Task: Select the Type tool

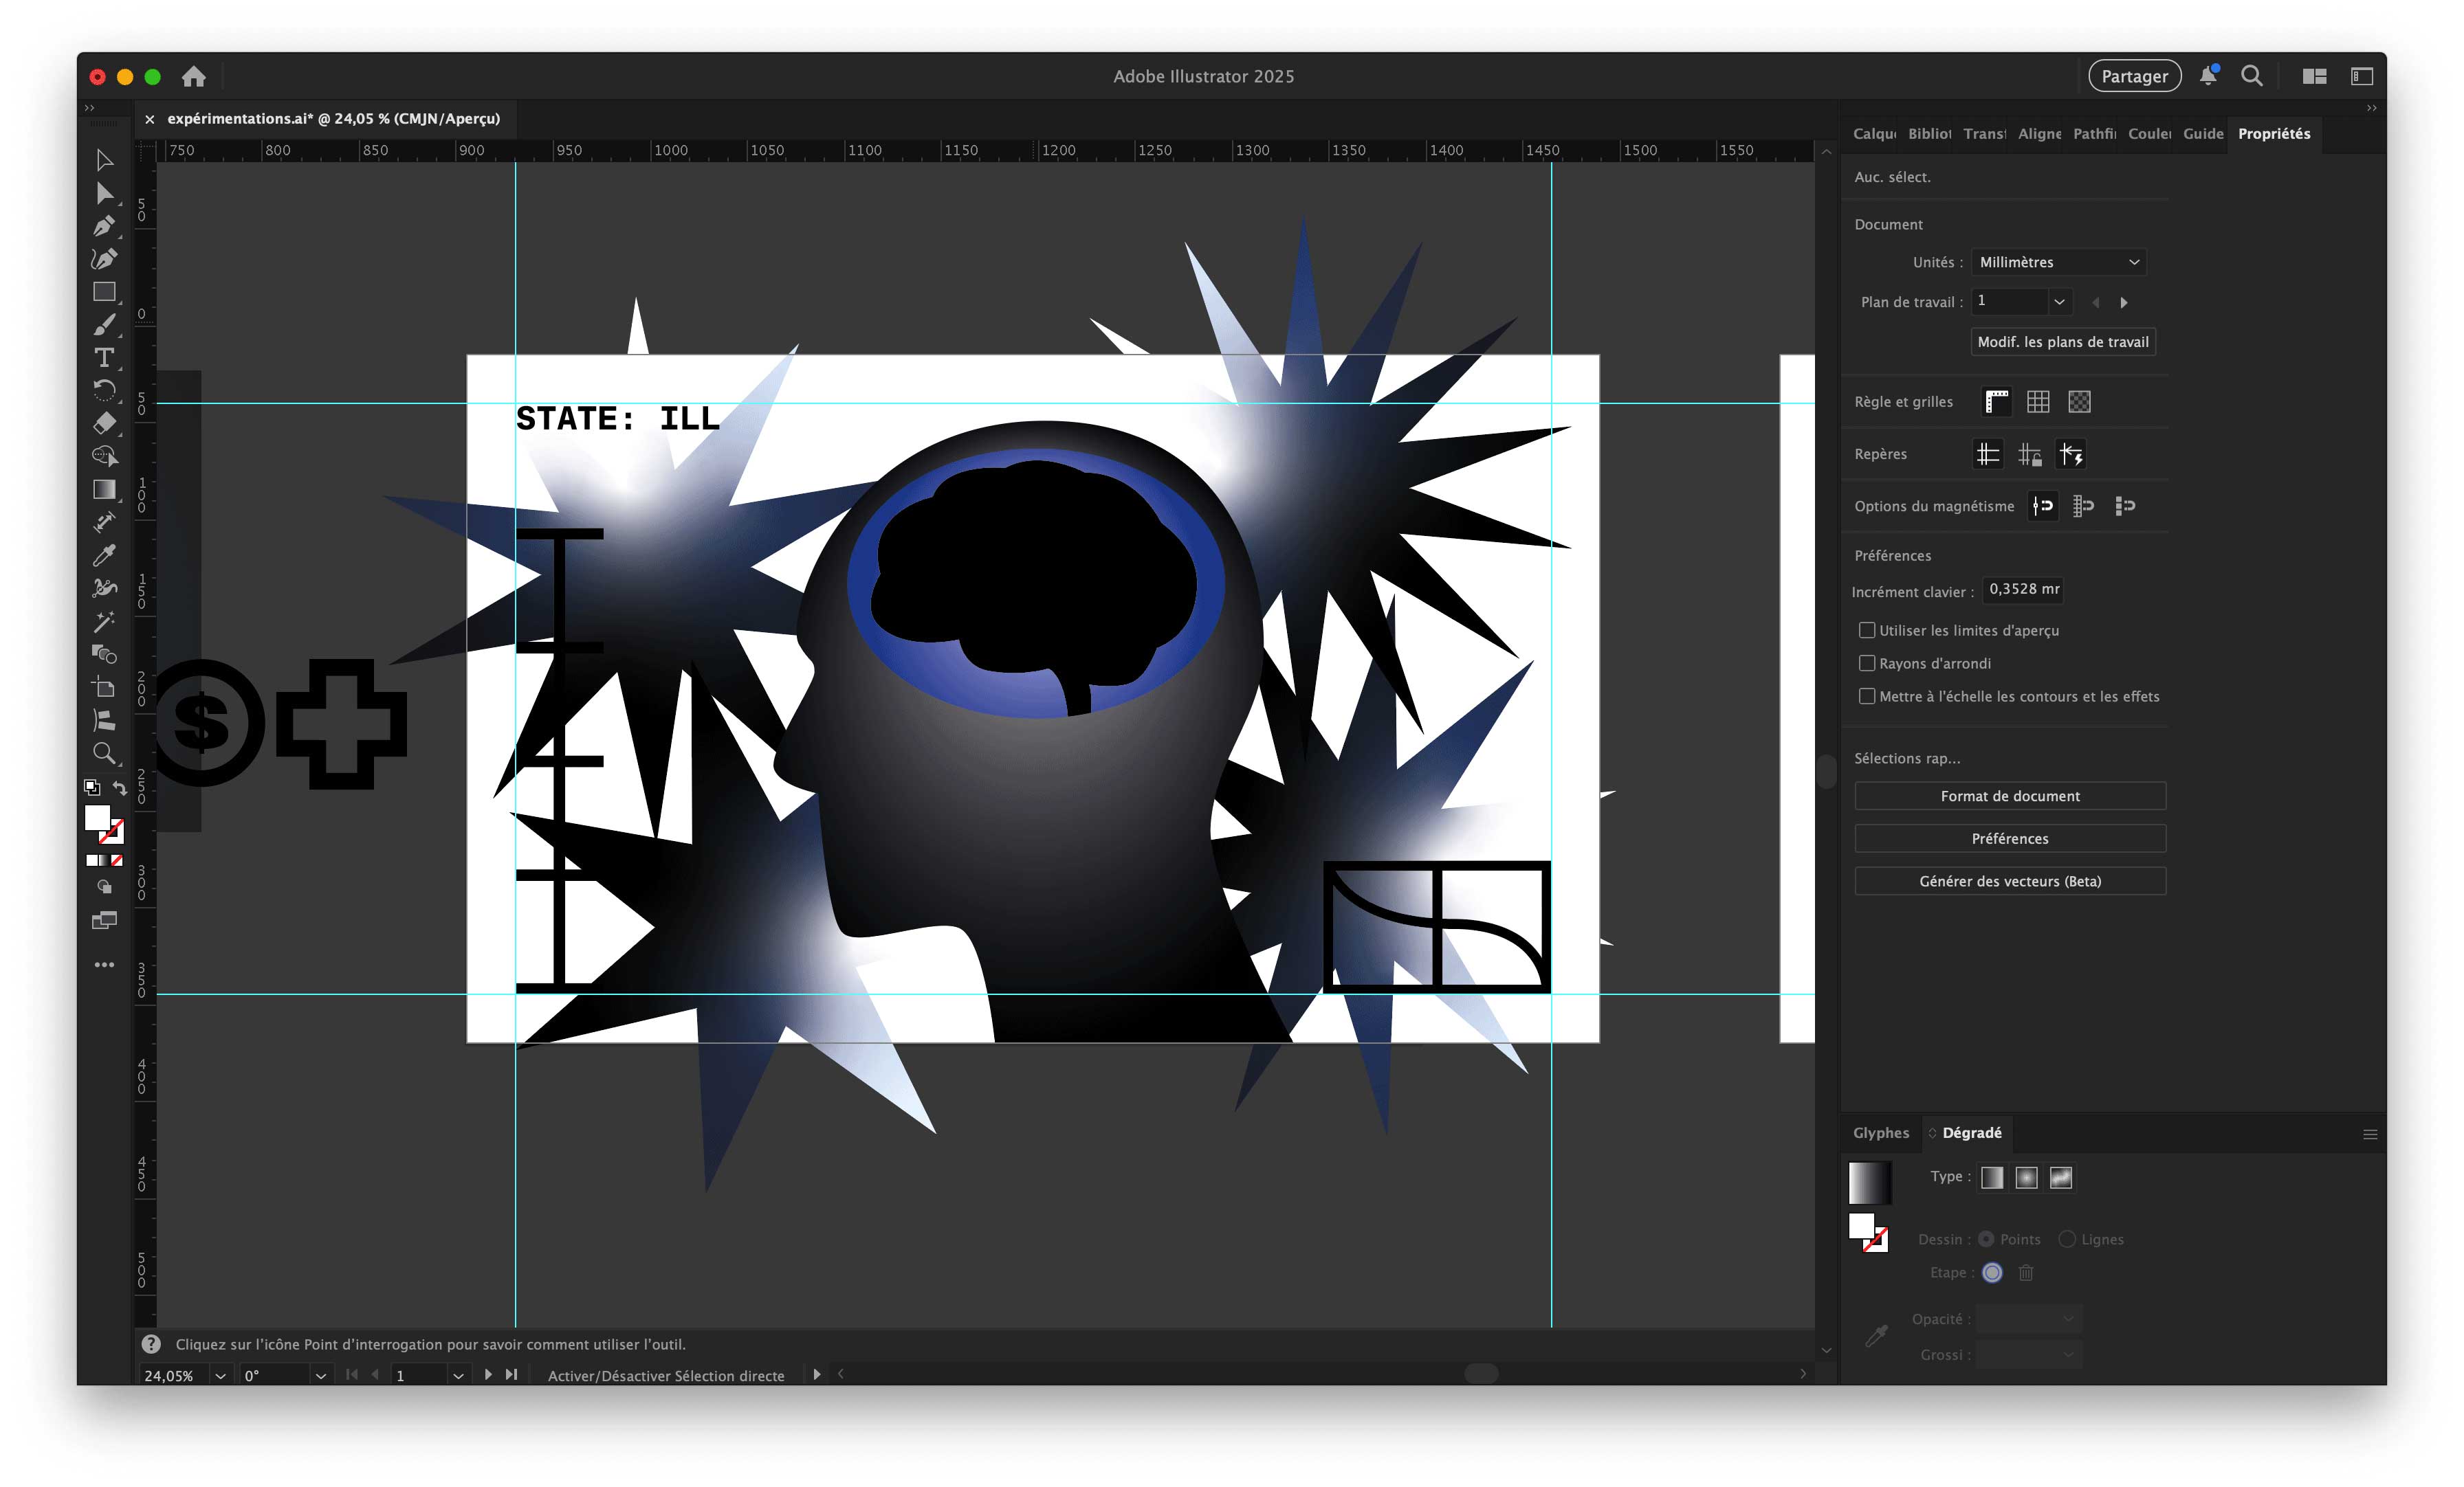Action: click(x=104, y=358)
